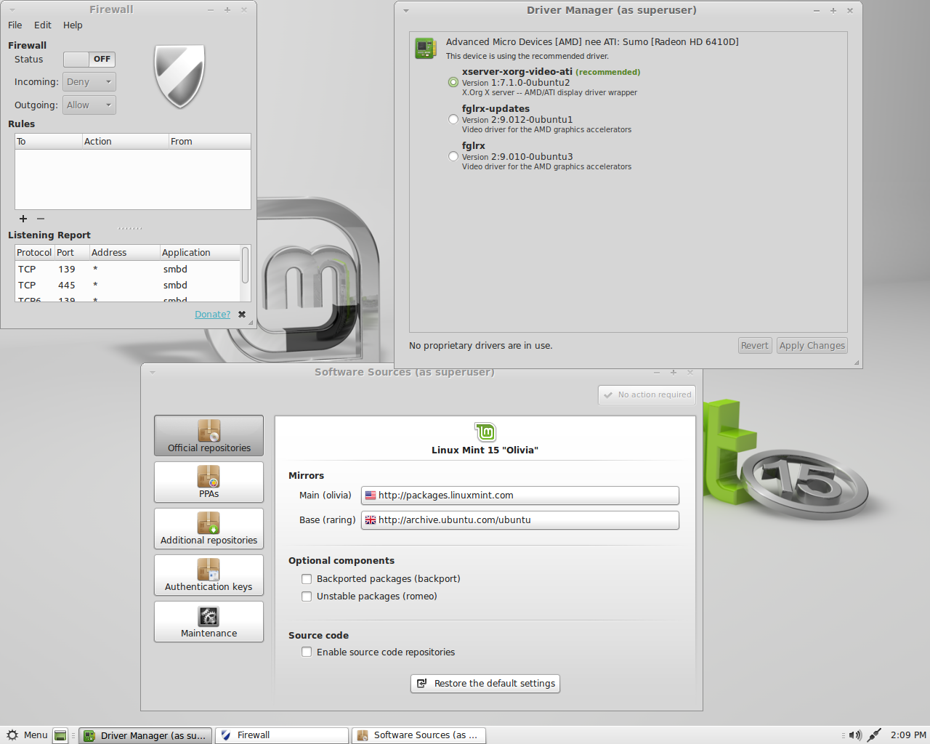Select the xserver-xorg-video-ati driver option

tap(453, 82)
